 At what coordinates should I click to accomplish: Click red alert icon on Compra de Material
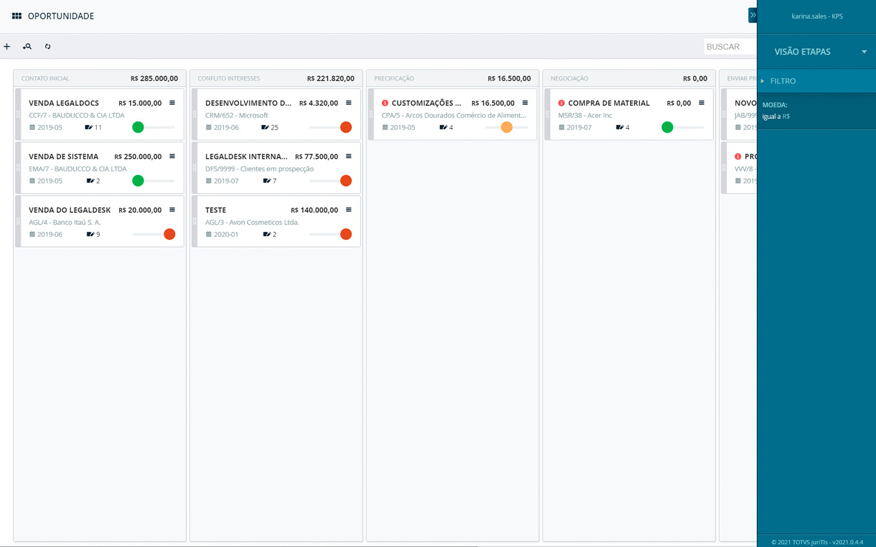(561, 103)
